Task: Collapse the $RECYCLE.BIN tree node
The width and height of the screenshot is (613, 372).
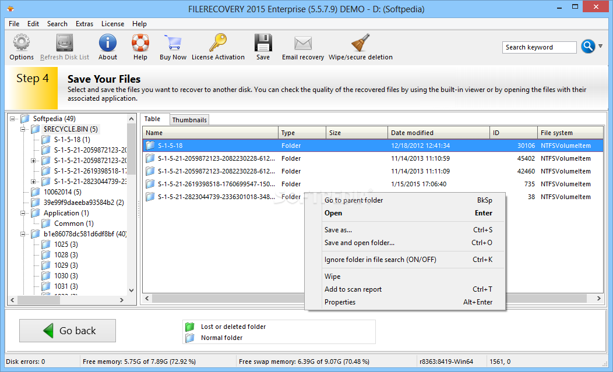Action: pos(23,129)
